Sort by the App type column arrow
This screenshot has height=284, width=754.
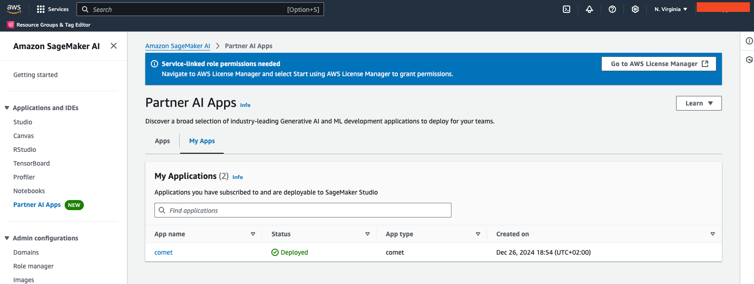pos(478,234)
